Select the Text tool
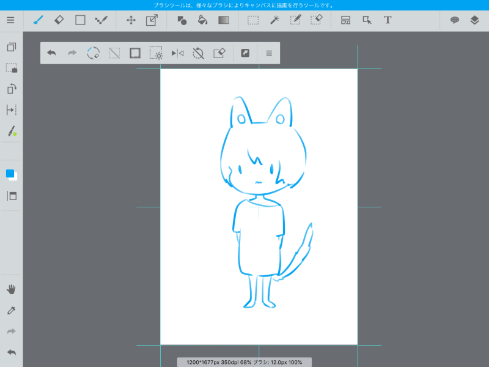489x367 pixels. [388, 20]
